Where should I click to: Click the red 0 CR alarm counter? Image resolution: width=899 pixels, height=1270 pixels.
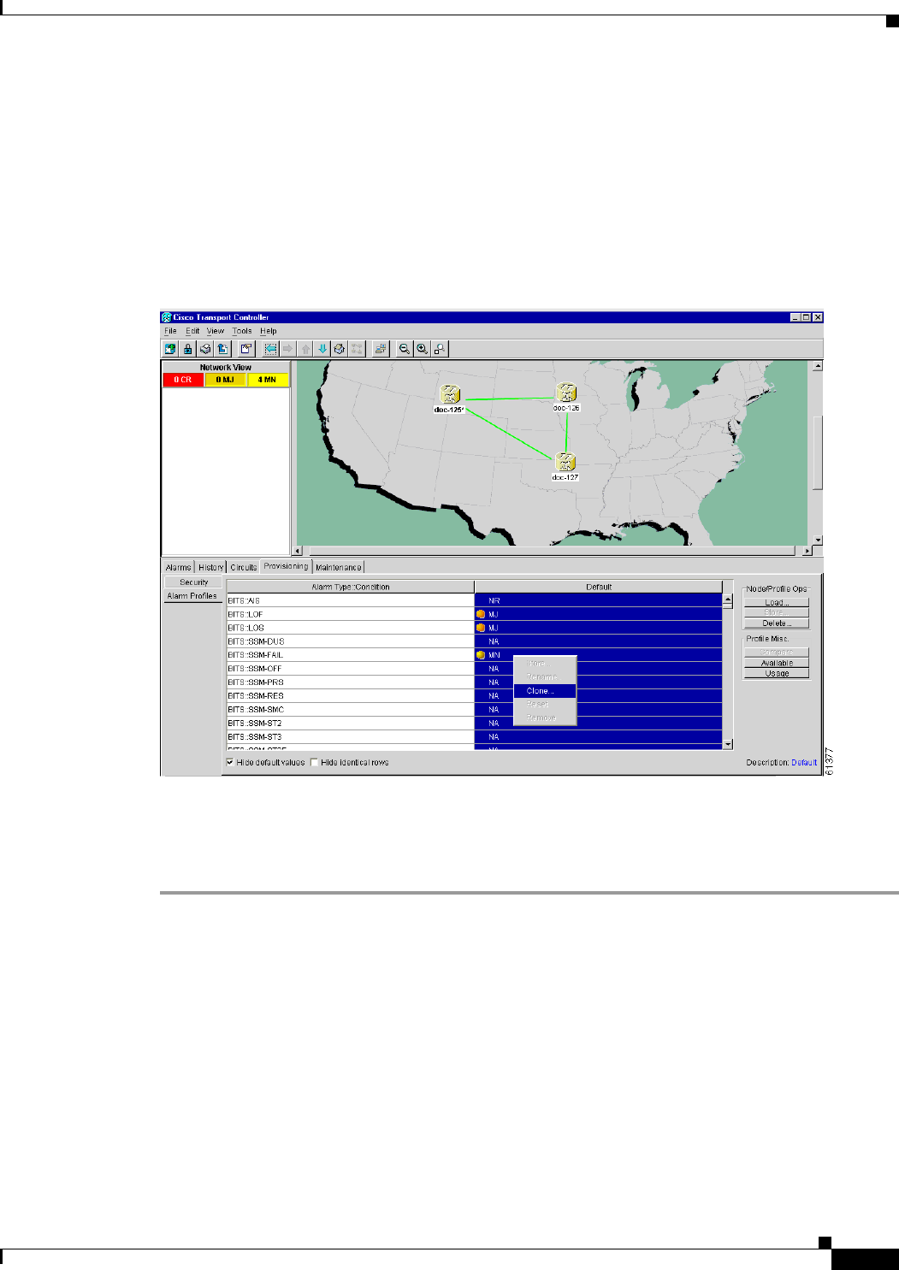pos(183,380)
